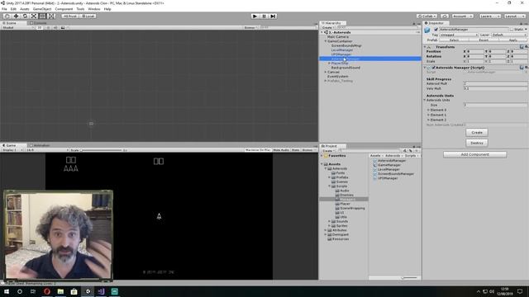Open Collab dropdown
Screen dimensions: 529x297
pos(427,16)
